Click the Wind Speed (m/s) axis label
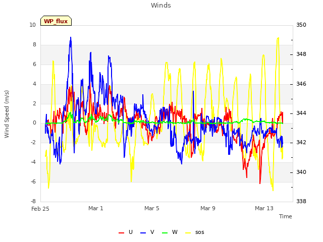The image size is (323, 242). (7, 114)
